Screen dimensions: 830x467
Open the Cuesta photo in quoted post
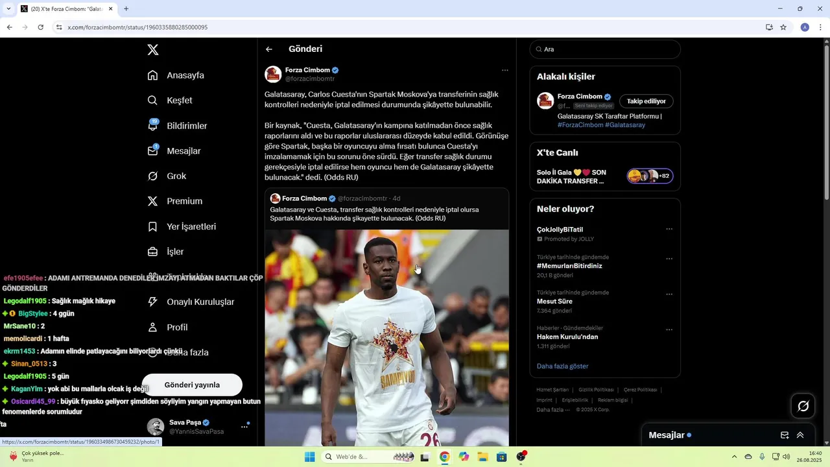point(386,337)
